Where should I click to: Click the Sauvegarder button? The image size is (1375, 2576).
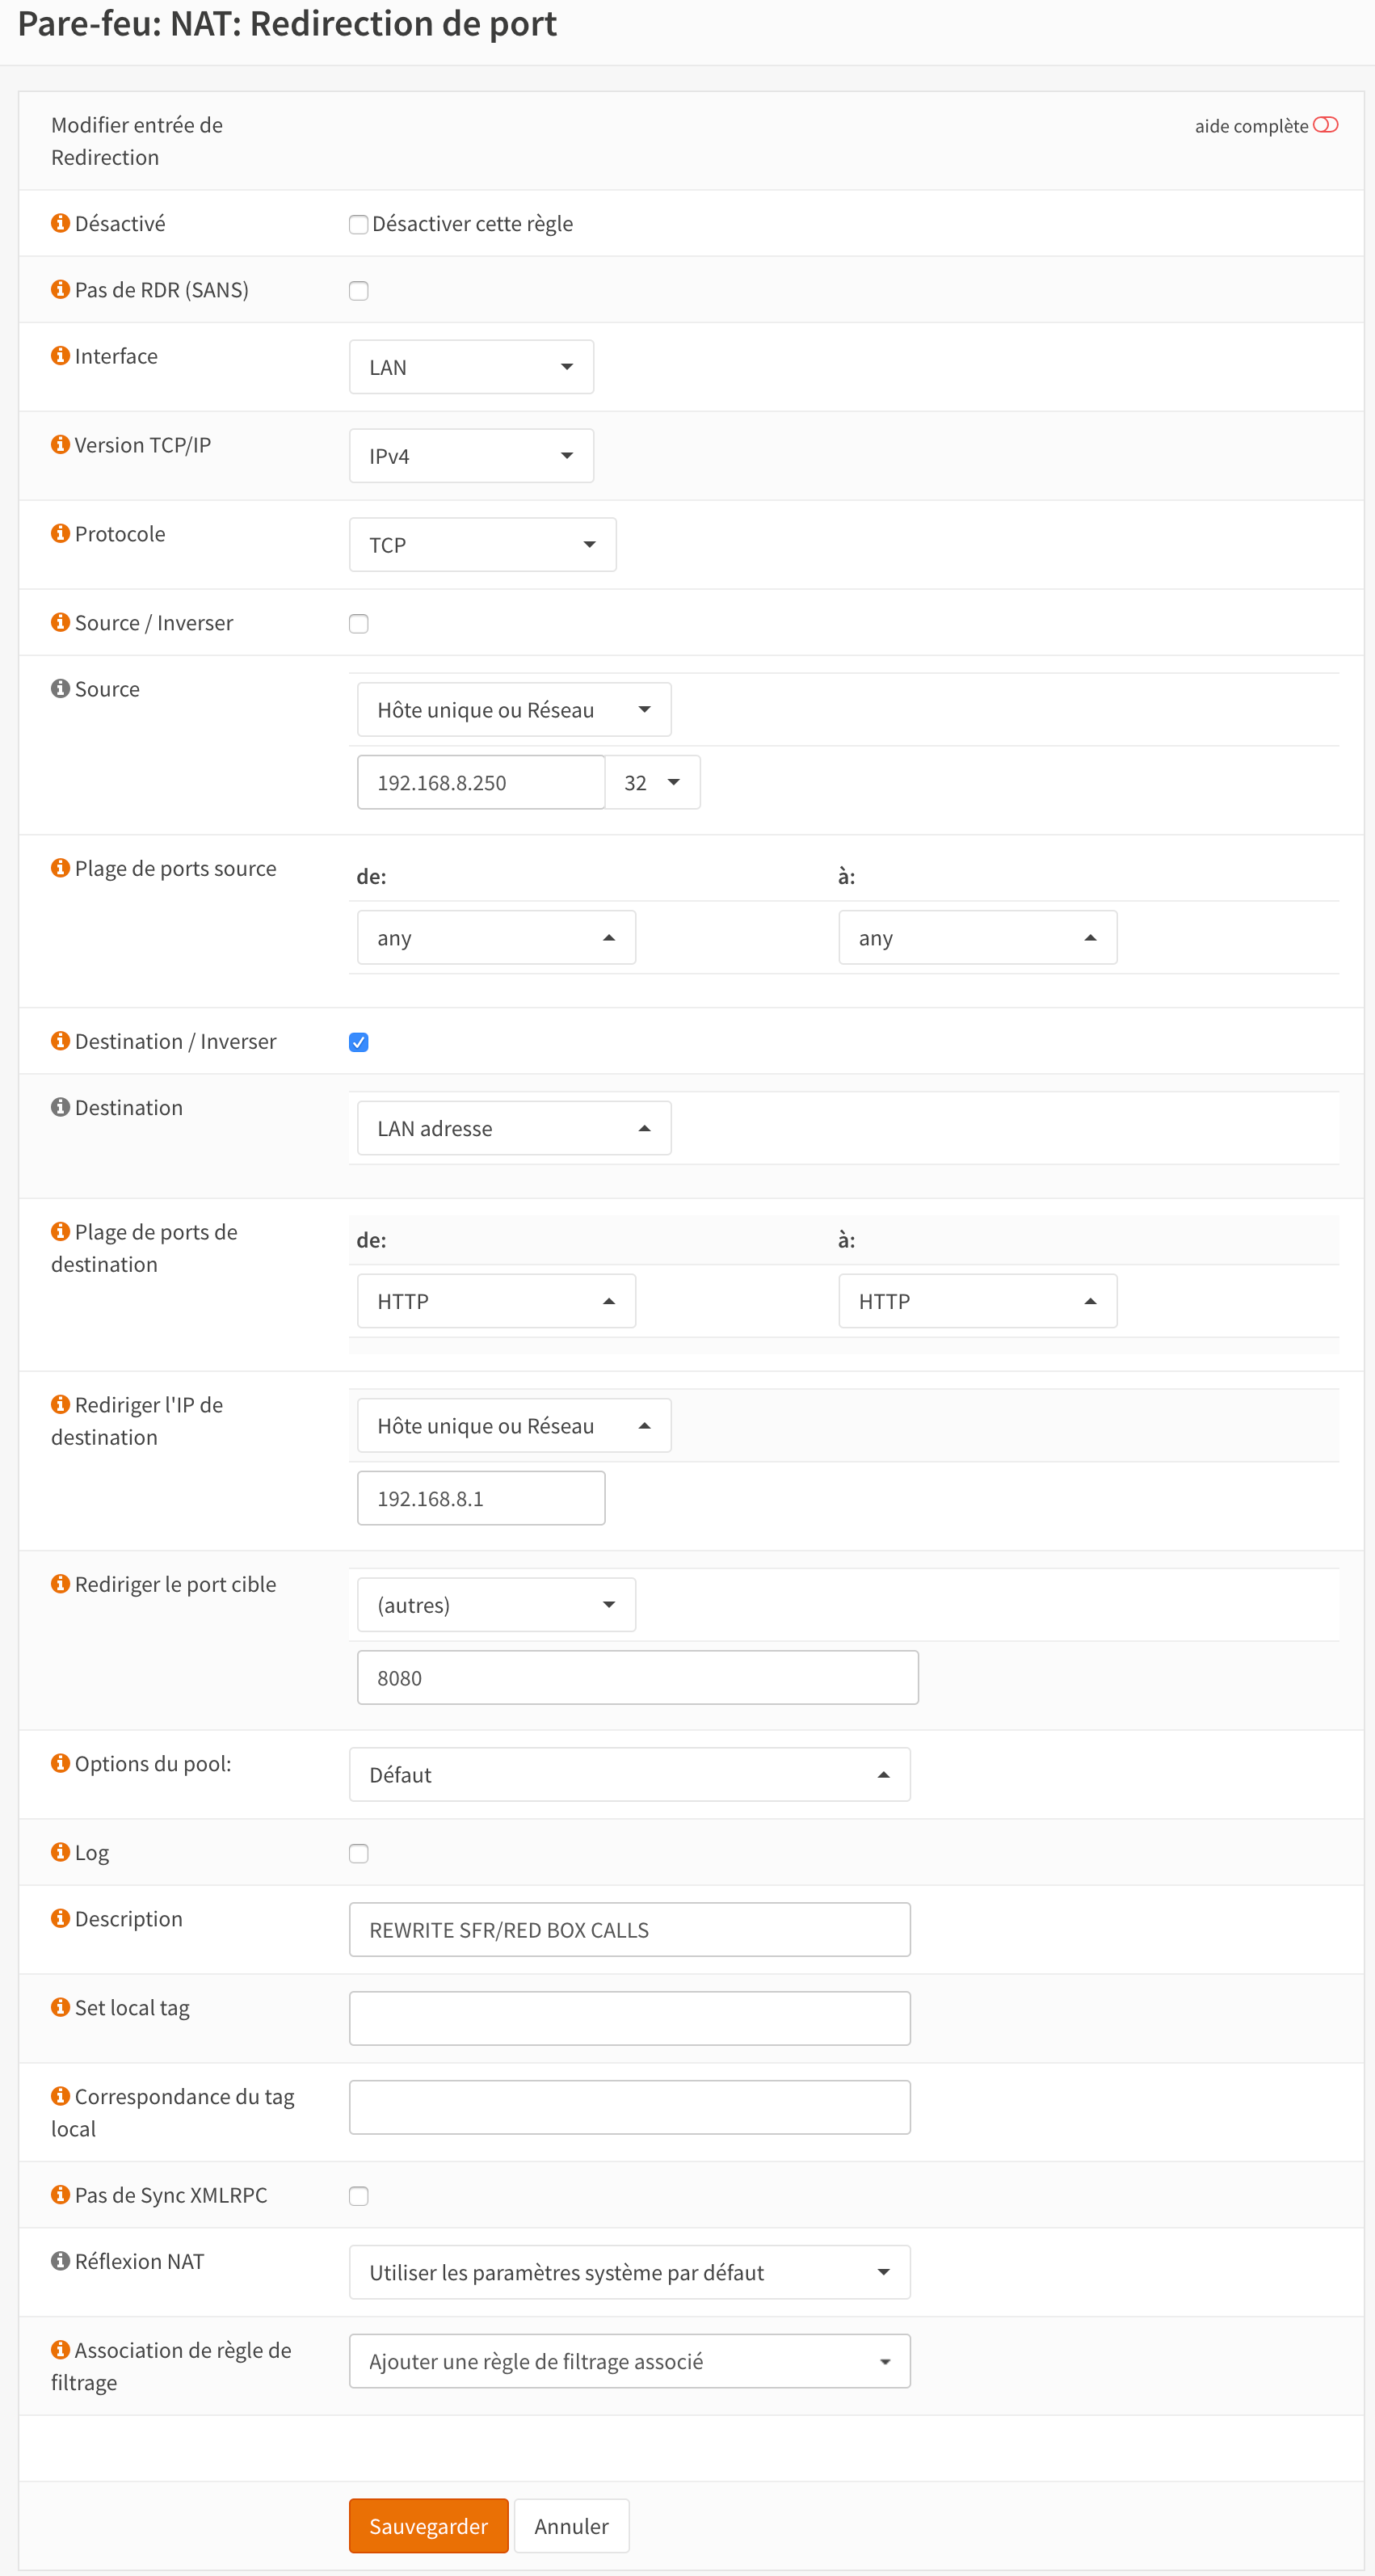tap(428, 2526)
